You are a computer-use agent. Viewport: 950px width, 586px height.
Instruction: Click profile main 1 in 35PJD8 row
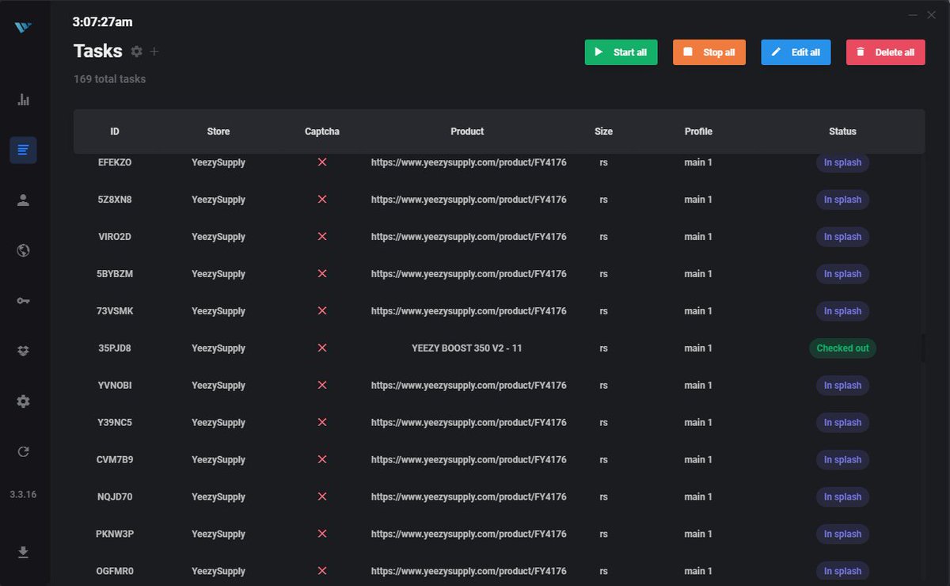[698, 348]
